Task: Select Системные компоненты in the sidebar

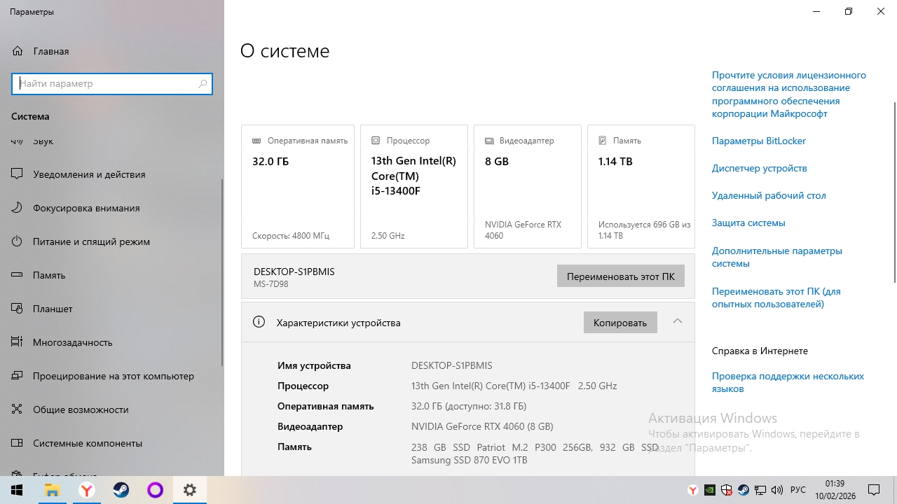Action: tap(112, 443)
